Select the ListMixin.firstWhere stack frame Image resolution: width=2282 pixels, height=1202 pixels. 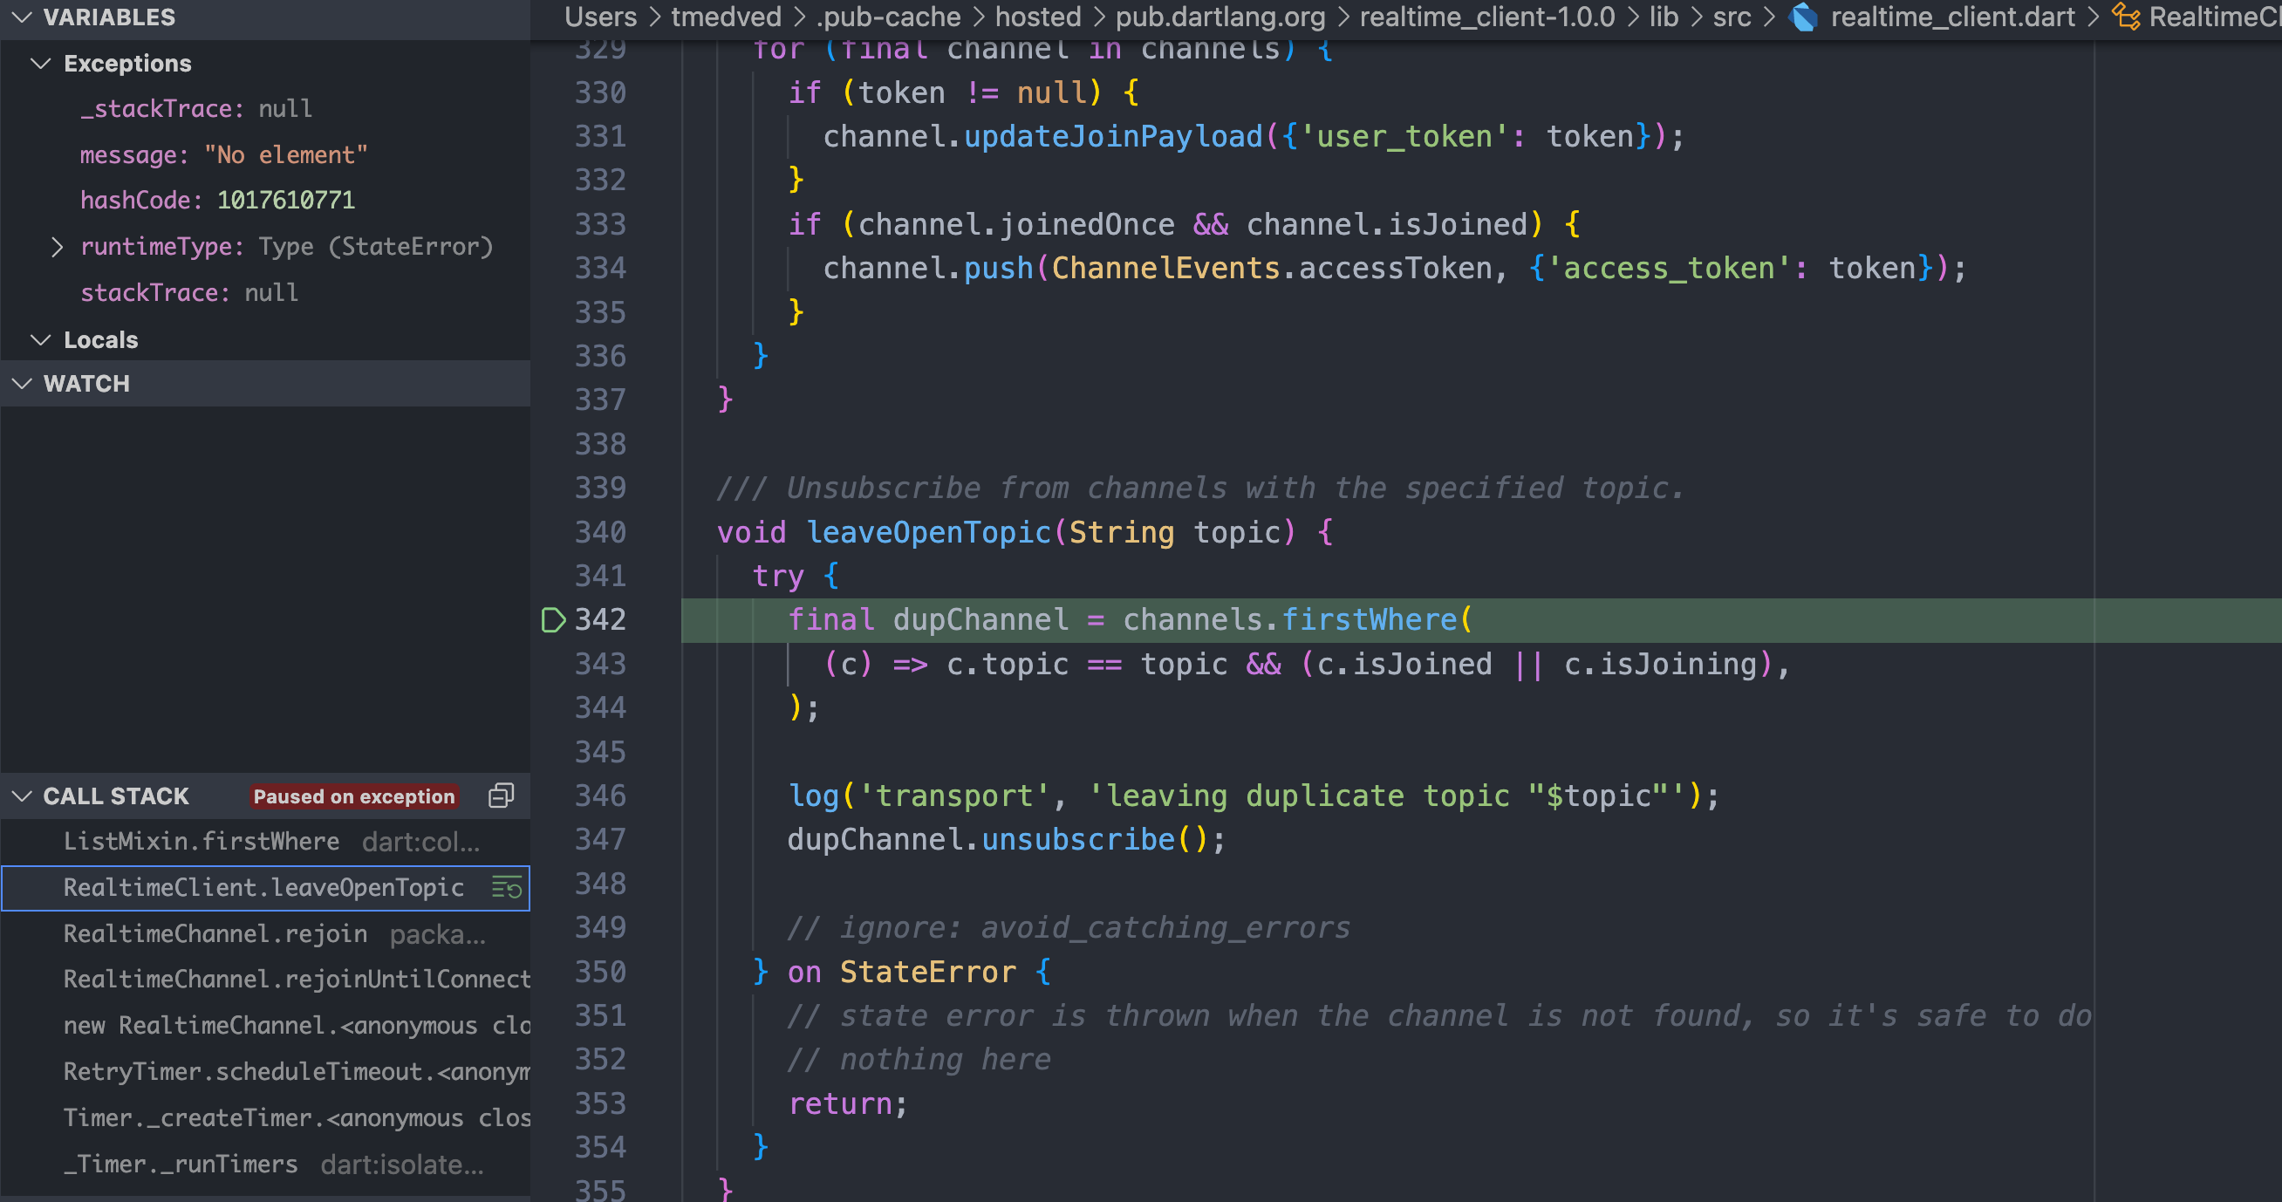pyautogui.click(x=202, y=841)
